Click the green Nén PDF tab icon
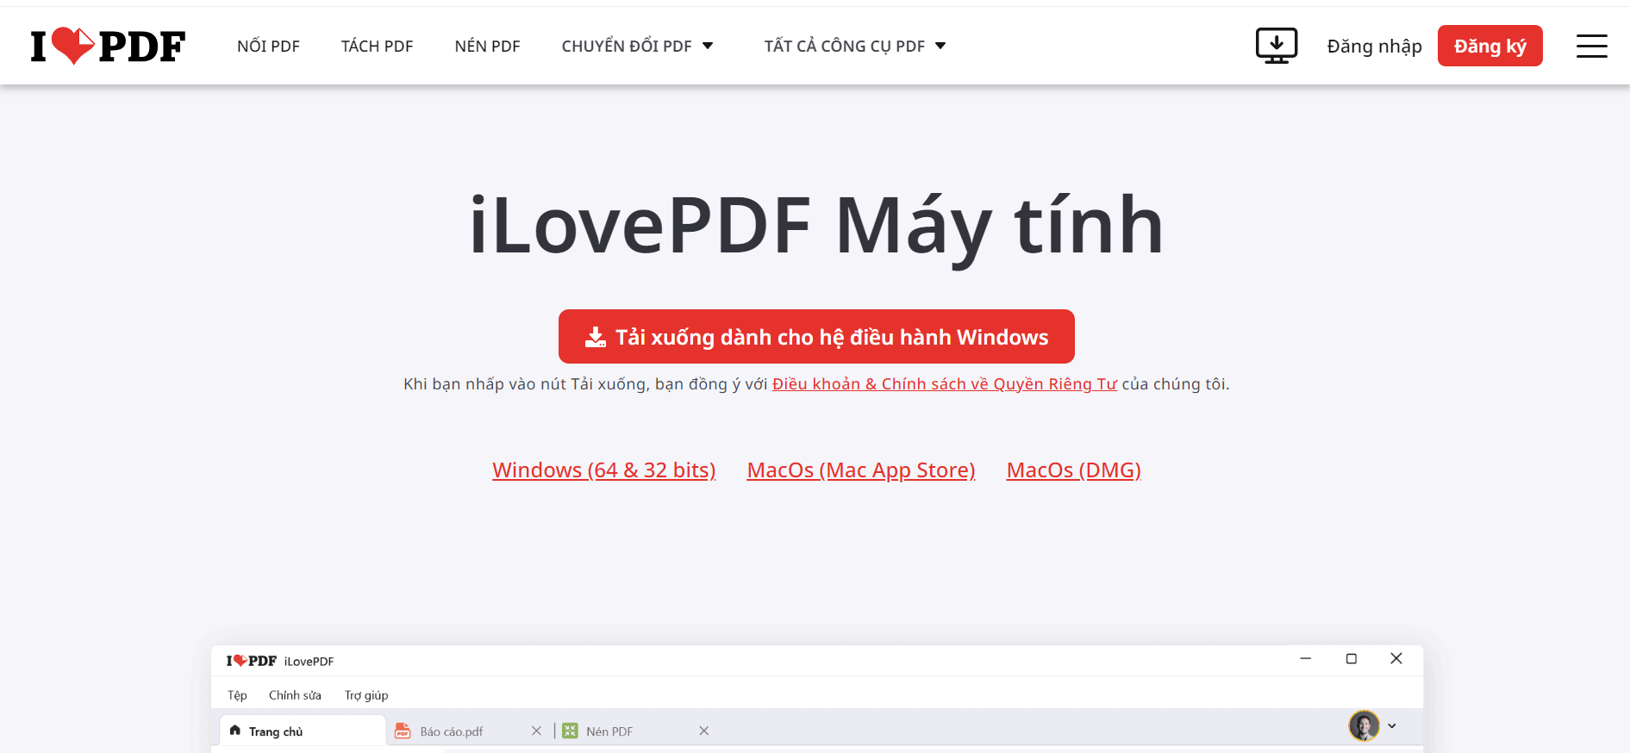The width and height of the screenshot is (1630, 753). tap(570, 731)
